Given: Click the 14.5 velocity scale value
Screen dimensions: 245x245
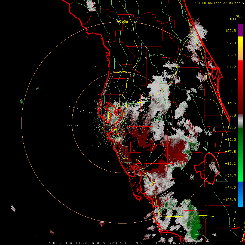Looking at the screenshot, I should tap(232, 103).
